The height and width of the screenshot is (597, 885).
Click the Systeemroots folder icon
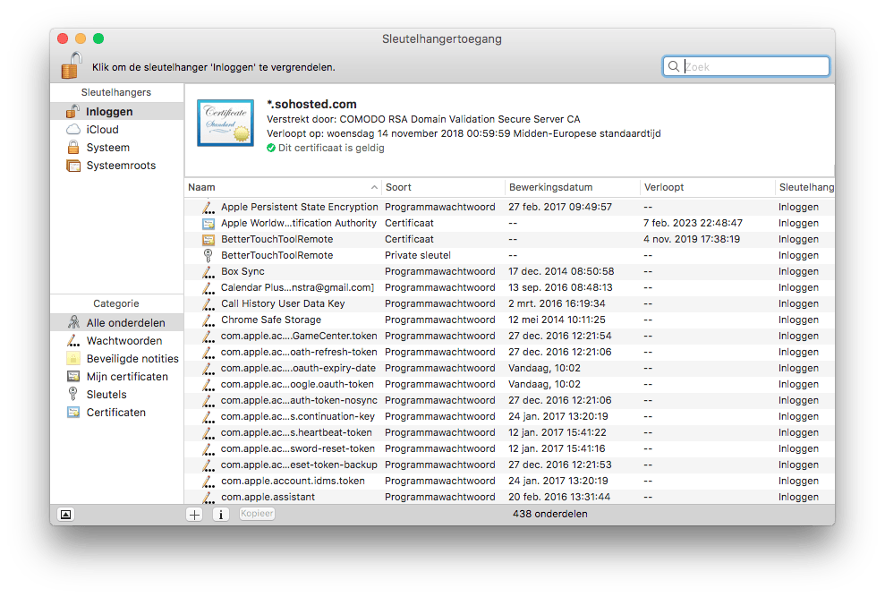point(73,166)
